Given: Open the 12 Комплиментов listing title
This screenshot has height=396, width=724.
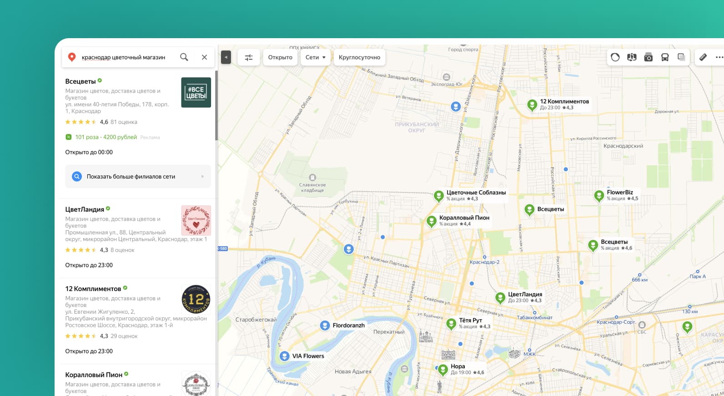Looking at the screenshot, I should (x=93, y=289).
